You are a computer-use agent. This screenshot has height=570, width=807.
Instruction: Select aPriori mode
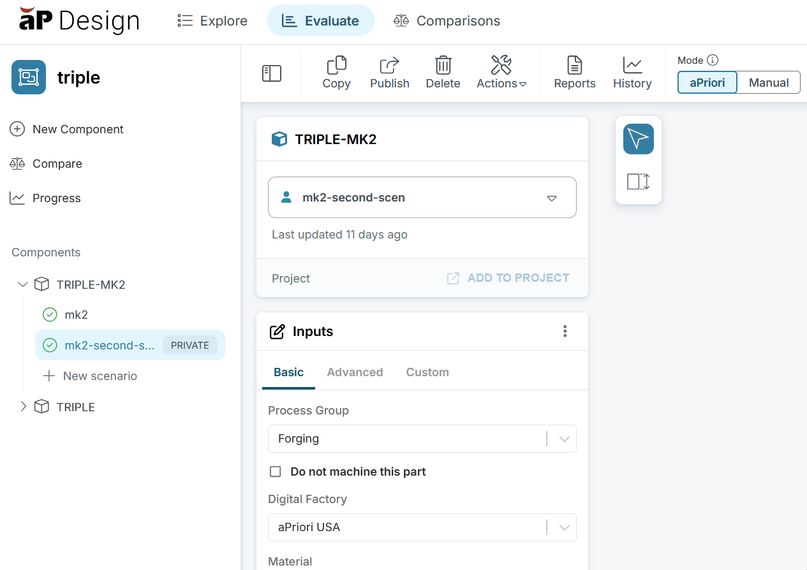click(x=707, y=82)
